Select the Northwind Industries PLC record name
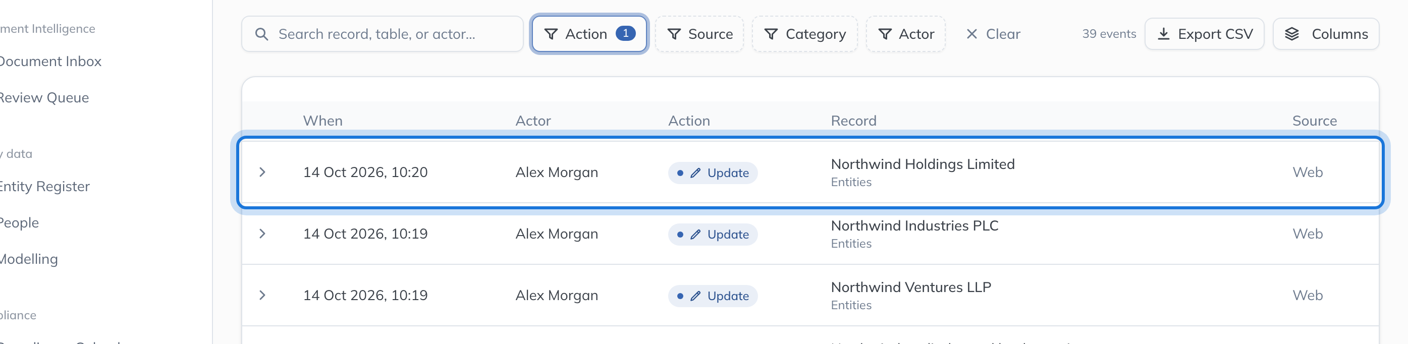Screen dimensions: 1408x344 click(x=914, y=225)
